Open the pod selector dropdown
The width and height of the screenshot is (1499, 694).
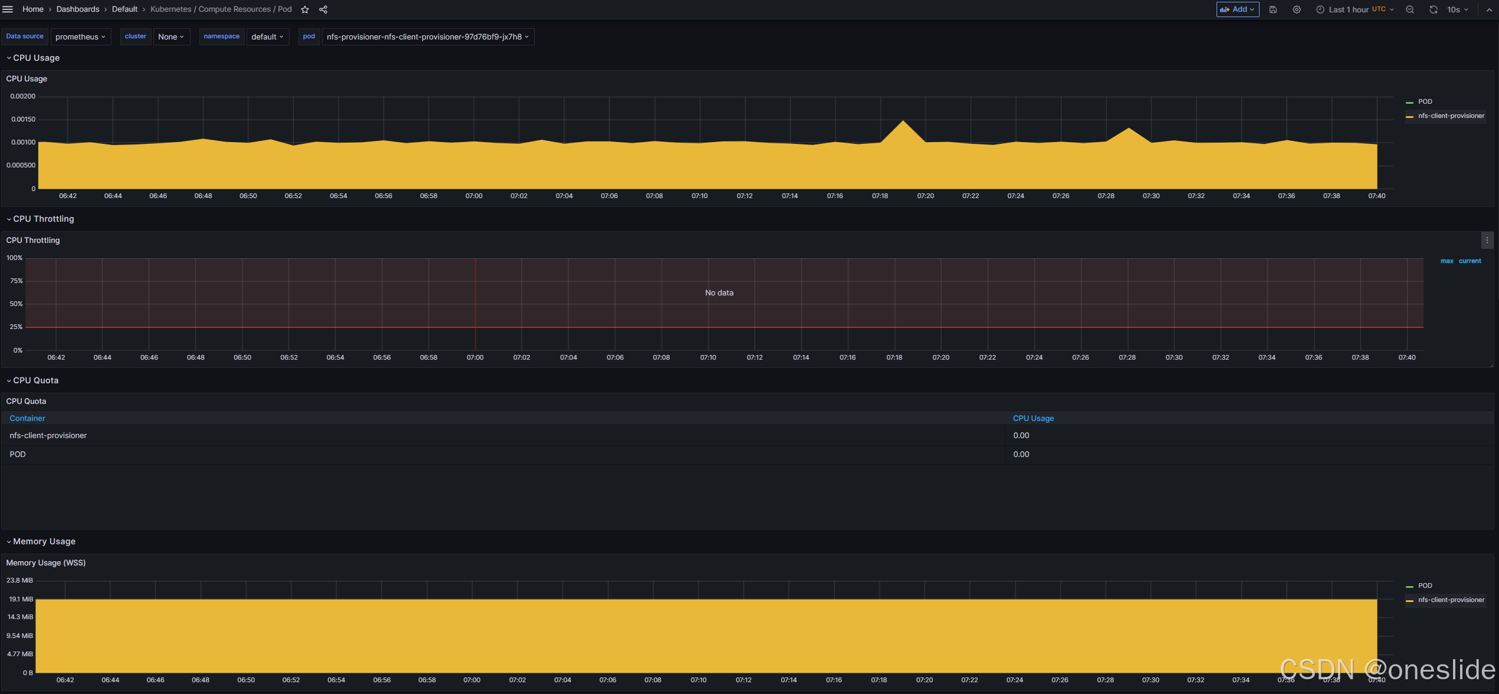tap(428, 37)
